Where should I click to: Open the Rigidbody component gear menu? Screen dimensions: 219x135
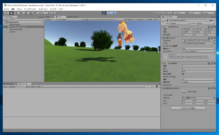pyautogui.click(x=215, y=63)
